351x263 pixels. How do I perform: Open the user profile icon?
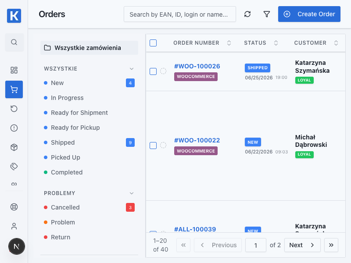coord(14,226)
